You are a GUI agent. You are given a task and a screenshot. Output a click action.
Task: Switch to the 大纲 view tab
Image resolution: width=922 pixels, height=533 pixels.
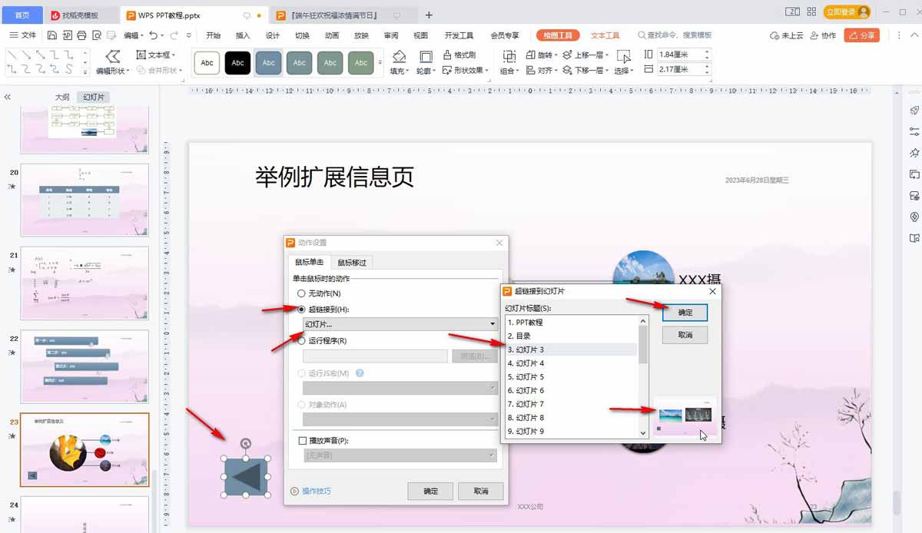[x=62, y=98]
